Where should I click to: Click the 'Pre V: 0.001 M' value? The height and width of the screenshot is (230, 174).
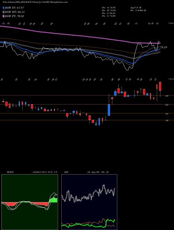click(x=138, y=10)
